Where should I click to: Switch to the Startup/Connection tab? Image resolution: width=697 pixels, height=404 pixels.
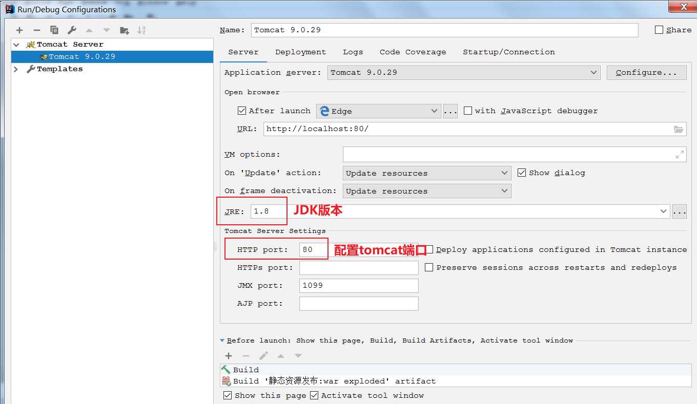coord(508,52)
